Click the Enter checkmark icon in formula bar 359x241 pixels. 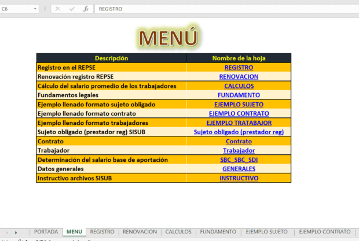(x=72, y=9)
